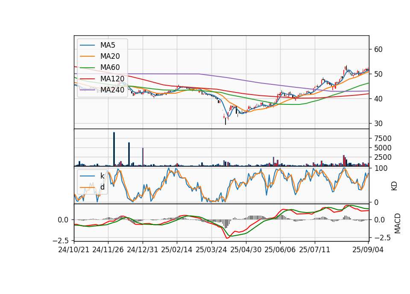Image resolution: width=410 pixels, height=294 pixels.
Task: Click the MA120 legend label
Action: point(112,78)
